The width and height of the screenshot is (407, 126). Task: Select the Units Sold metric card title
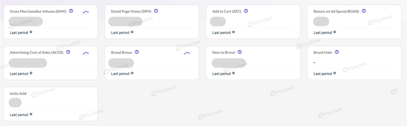click(18, 94)
